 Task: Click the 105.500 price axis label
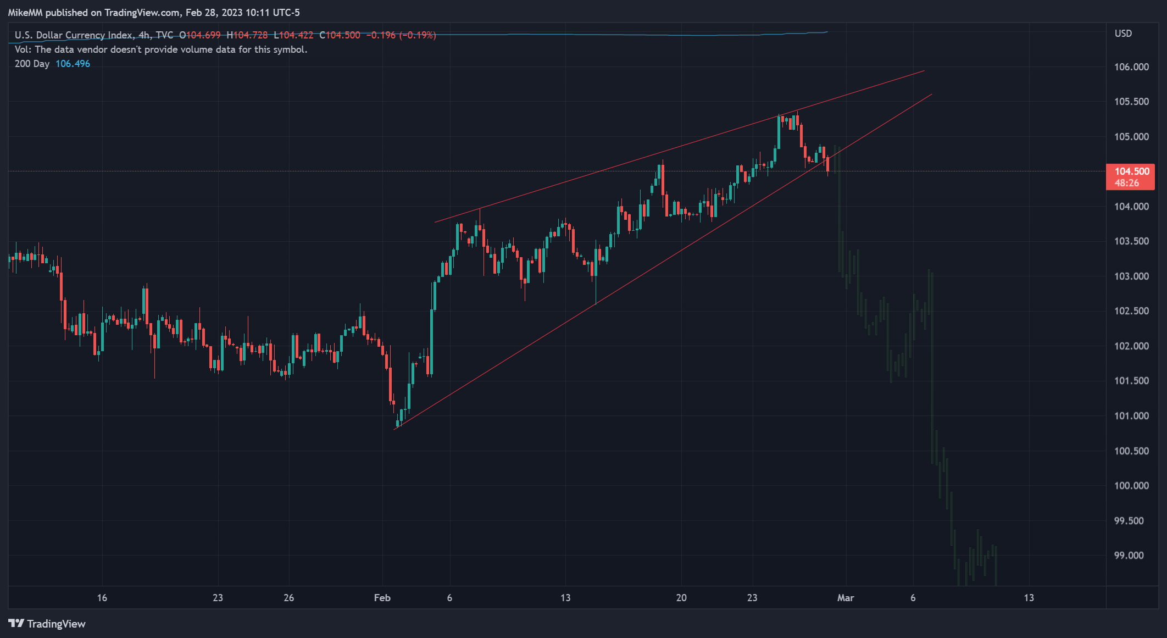[1131, 102]
